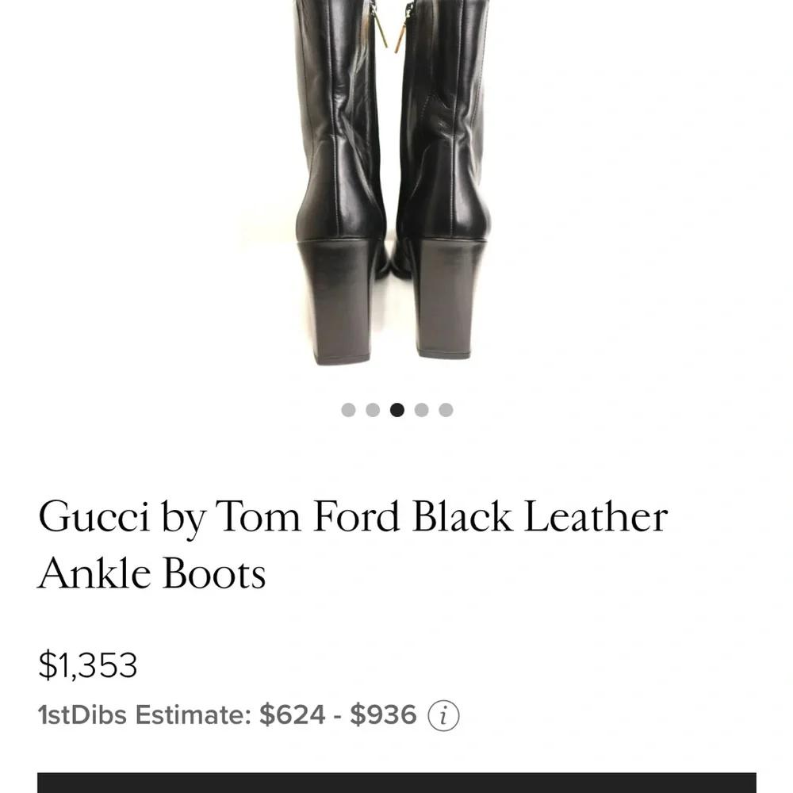The image size is (793, 793).
Task: Toggle the currently selected image indicator
Action: pyautogui.click(x=396, y=410)
